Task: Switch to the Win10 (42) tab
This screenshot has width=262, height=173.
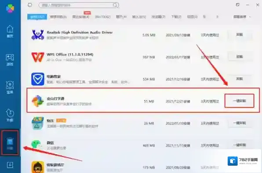Action: (103, 17)
